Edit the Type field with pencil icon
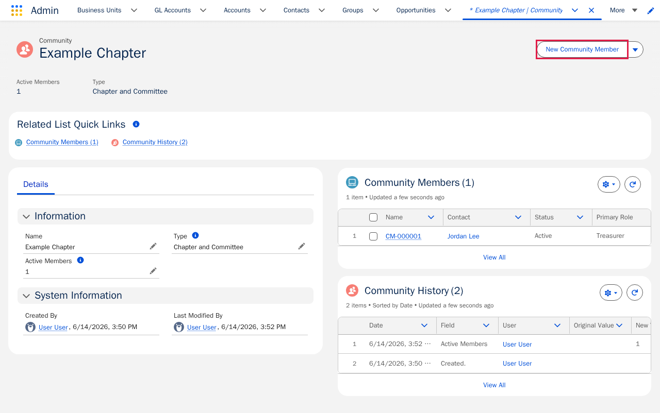The width and height of the screenshot is (660, 413). [302, 247]
